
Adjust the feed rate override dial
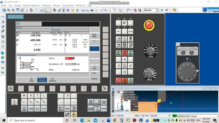(x=150, y=74)
